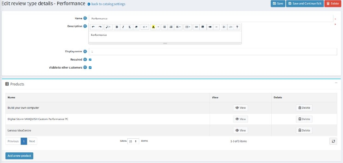Open the magic wand style menu

point(108,27)
